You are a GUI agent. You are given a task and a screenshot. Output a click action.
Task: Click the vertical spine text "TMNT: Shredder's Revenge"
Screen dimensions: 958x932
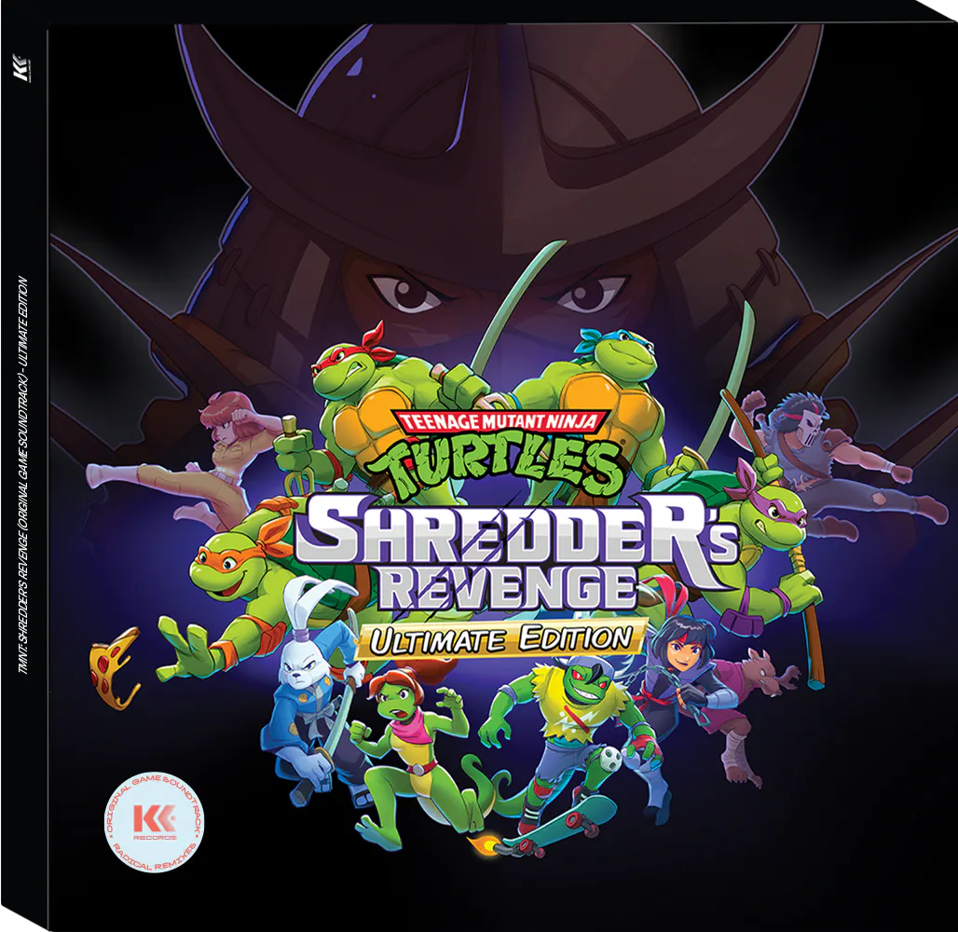tap(23, 476)
